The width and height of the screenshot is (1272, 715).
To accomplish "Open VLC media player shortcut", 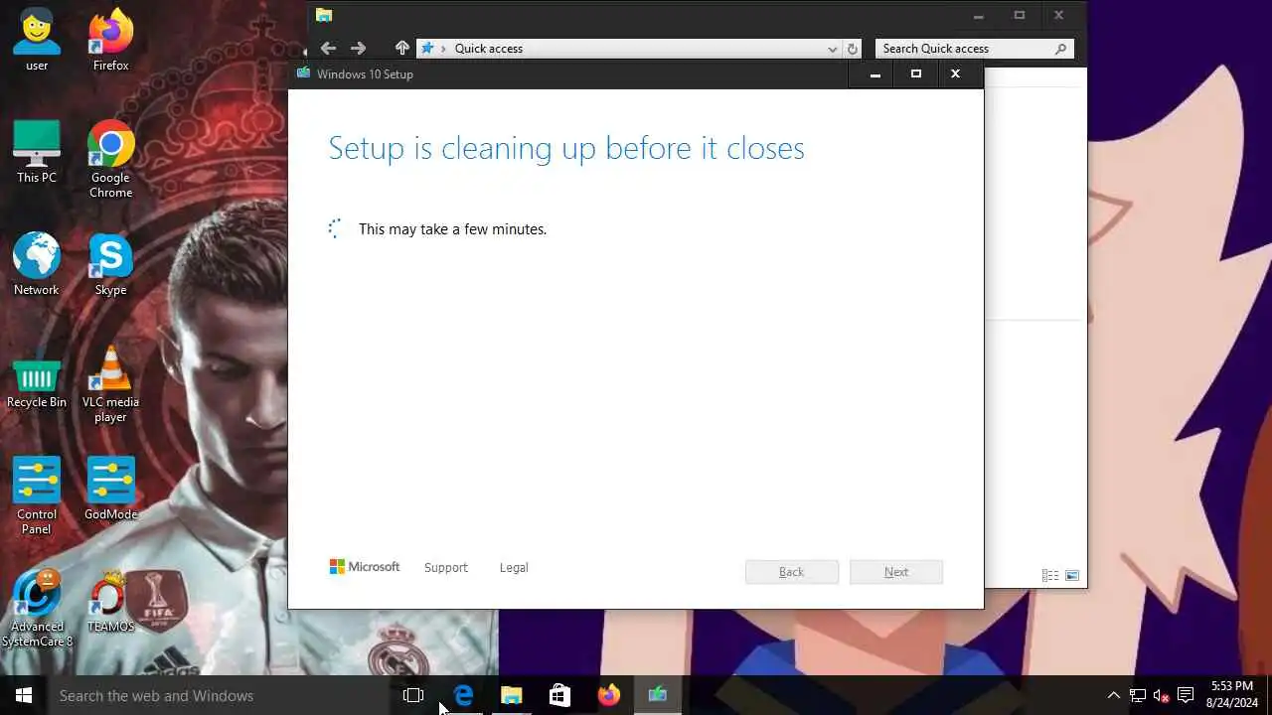I will (x=110, y=384).
